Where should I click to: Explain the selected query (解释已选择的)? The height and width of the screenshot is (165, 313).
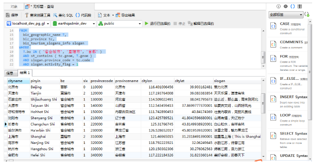201,23
